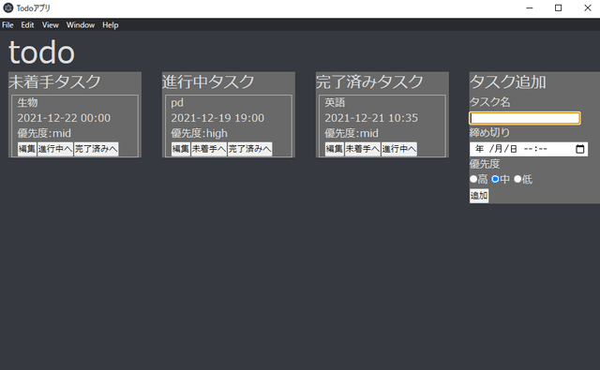The width and height of the screenshot is (600, 370).
Task: Move 英語 task with 進行中へ button
Action: tap(399, 149)
